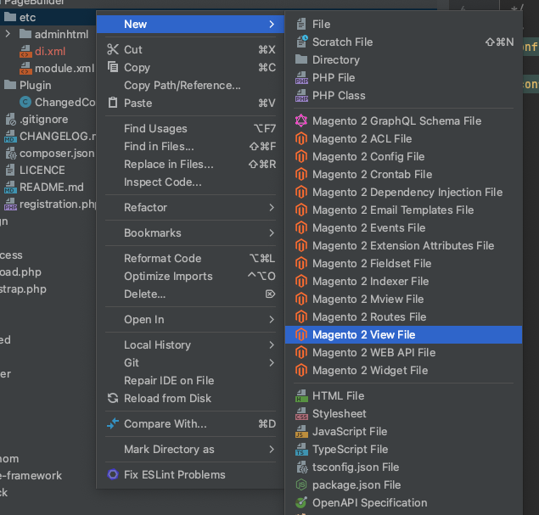This screenshot has height=515, width=539.
Task: Expand the adminhtml folder in project tree
Action: (x=8, y=34)
